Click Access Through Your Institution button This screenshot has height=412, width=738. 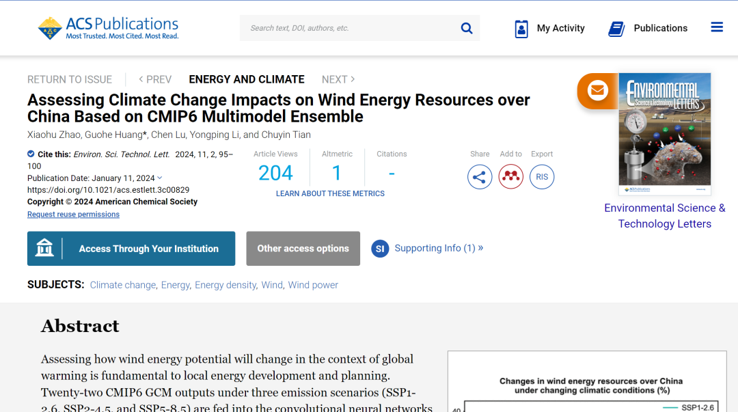(131, 249)
